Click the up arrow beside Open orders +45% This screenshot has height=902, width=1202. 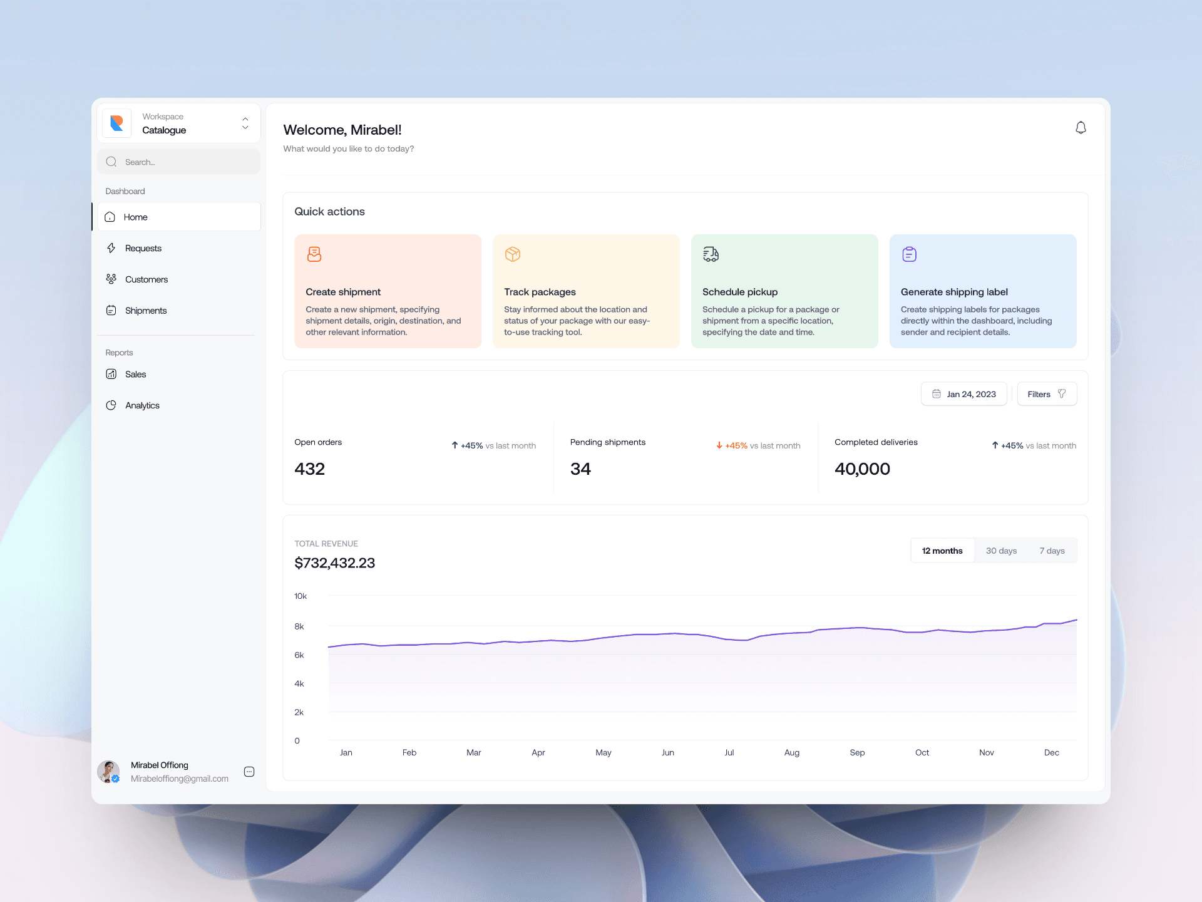(x=455, y=445)
